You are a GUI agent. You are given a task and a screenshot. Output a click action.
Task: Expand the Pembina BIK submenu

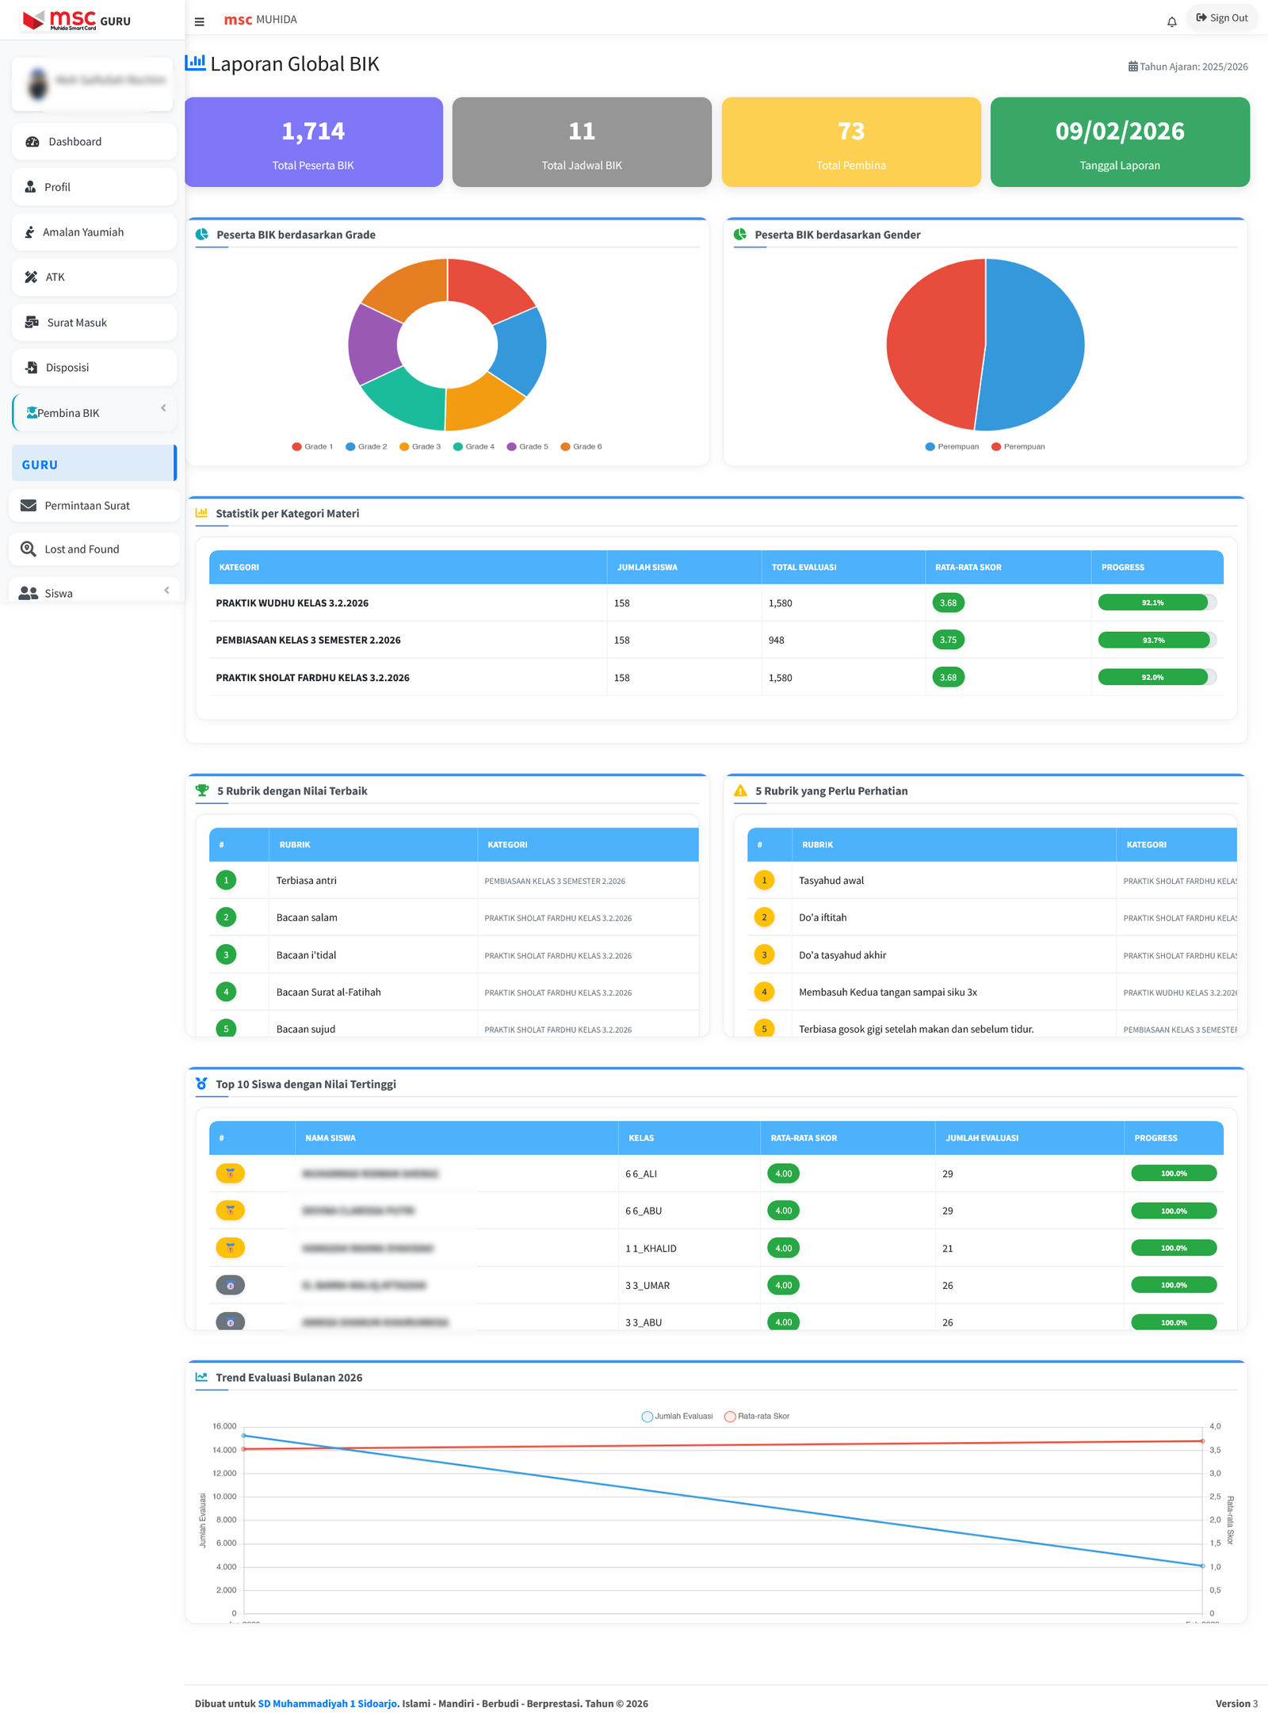click(x=163, y=408)
